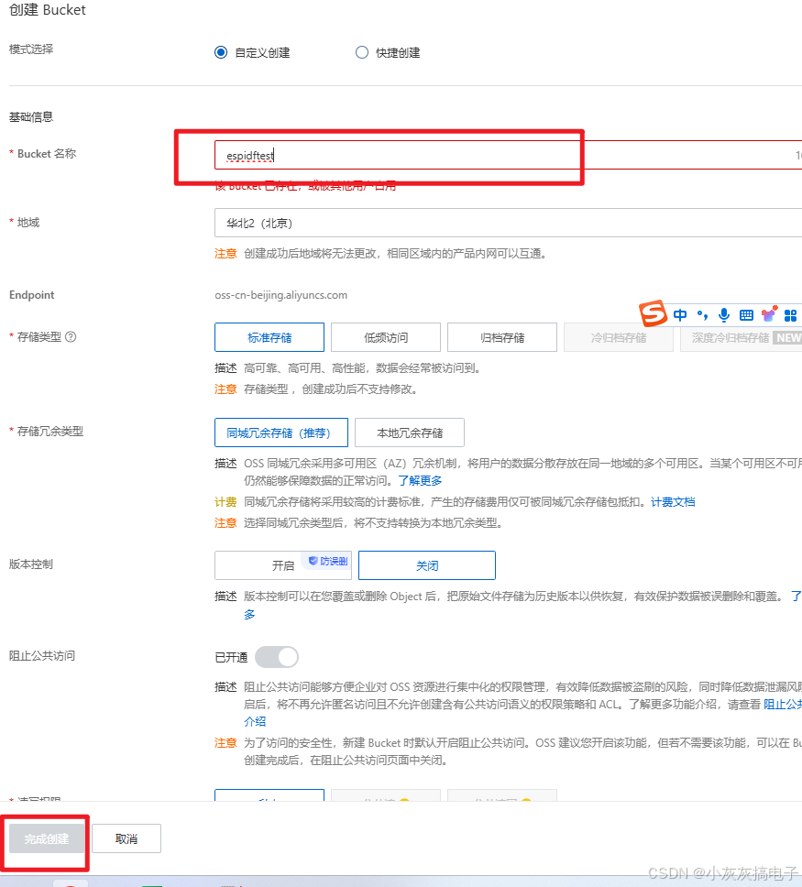Select 归档存储 storage type

[501, 337]
